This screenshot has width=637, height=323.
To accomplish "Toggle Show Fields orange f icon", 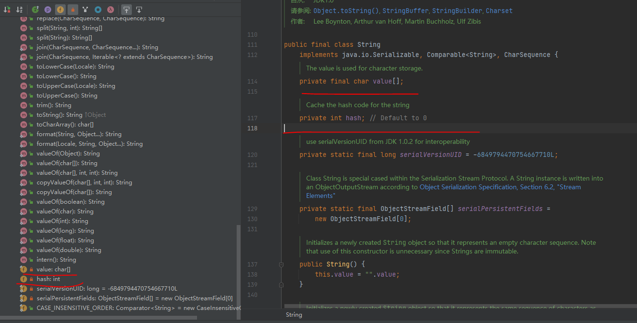I will [60, 9].
